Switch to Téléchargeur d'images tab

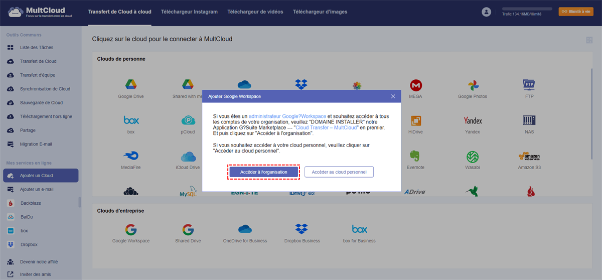click(320, 12)
